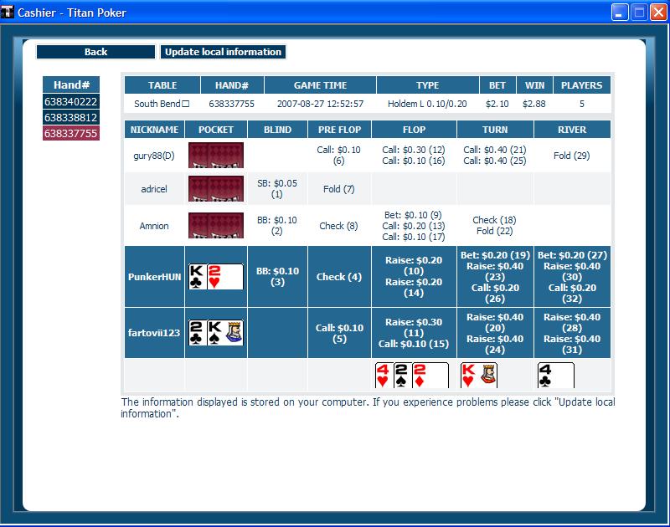Click the four of clubs river card
The width and height of the screenshot is (670, 527).
[556, 376]
